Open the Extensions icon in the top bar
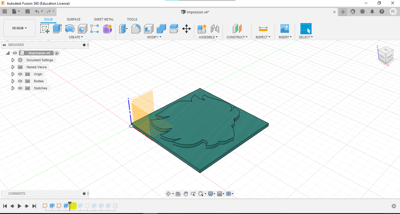Viewport: 400px width, 214px height. point(353,11)
